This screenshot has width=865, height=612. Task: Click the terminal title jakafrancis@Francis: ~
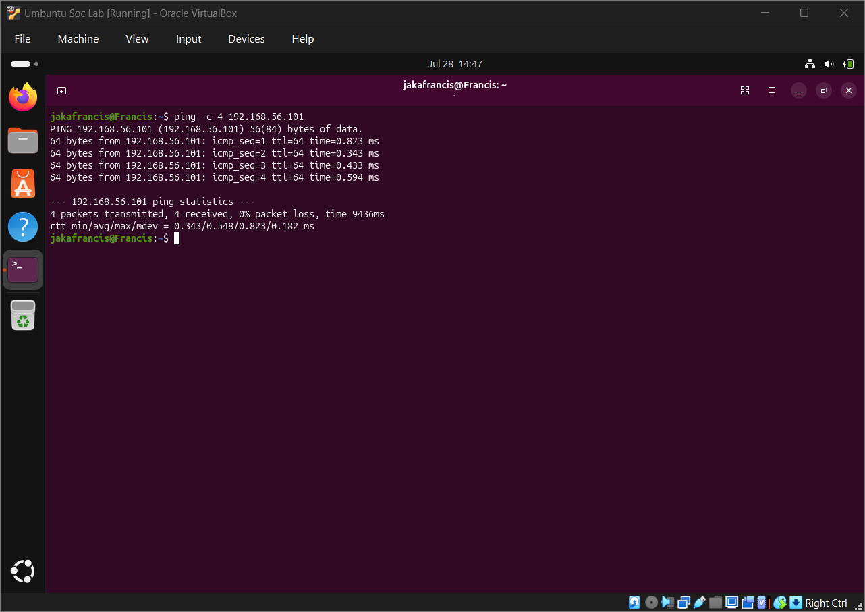click(x=455, y=85)
